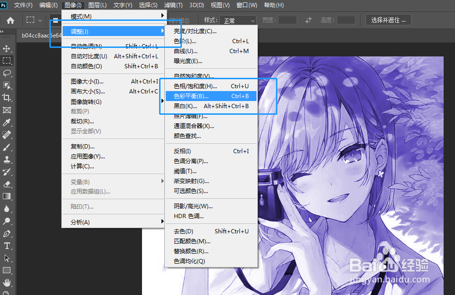Click the 高度 height input field
The image size is (455, 295).
pos(346,20)
